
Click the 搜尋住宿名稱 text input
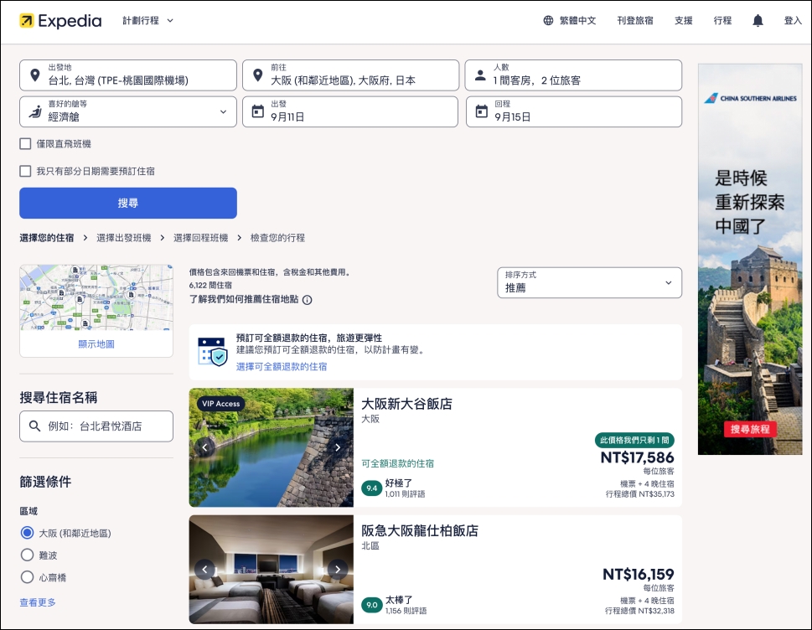pos(96,426)
